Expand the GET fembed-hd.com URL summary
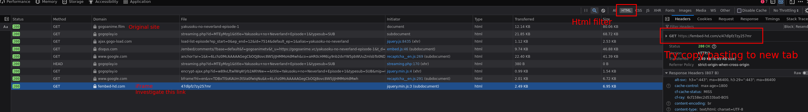The width and height of the screenshot is (808, 112). (x=666, y=36)
